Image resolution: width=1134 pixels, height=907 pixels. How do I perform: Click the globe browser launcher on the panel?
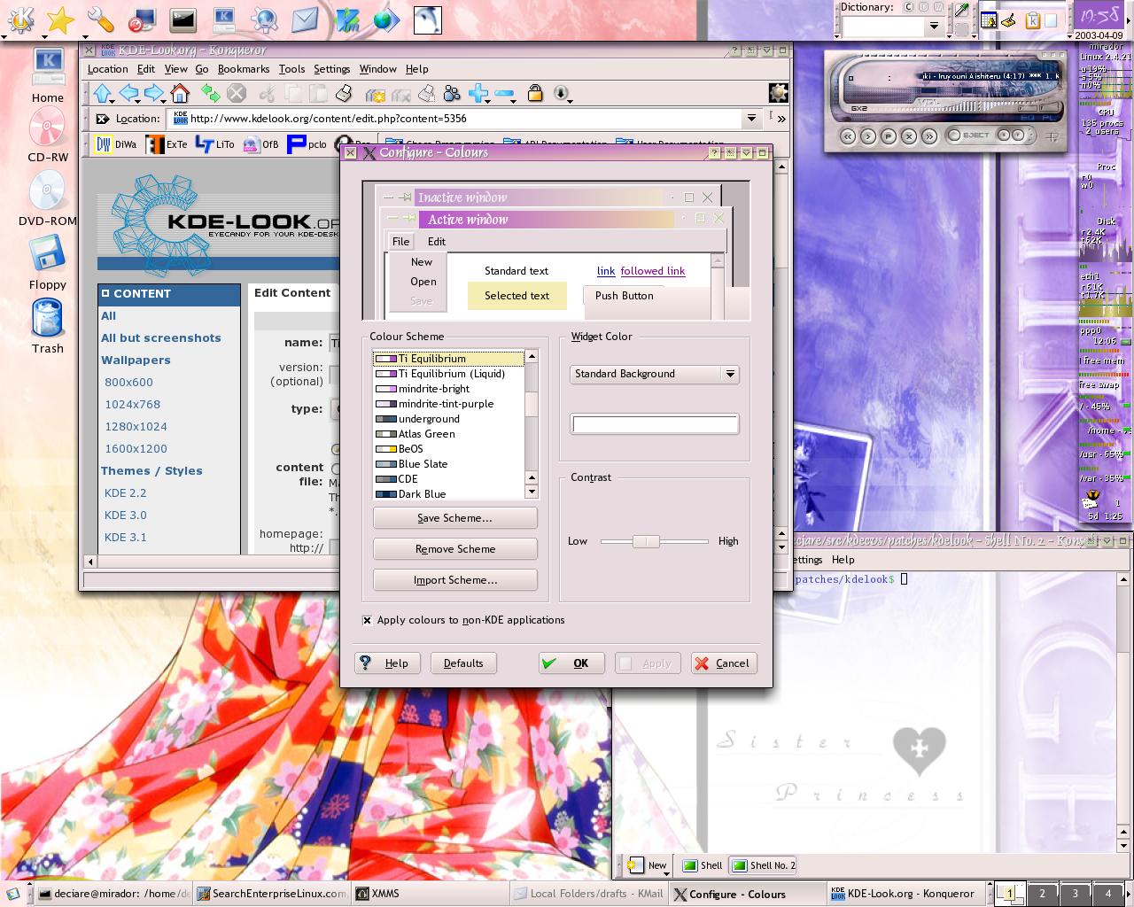pyautogui.click(x=386, y=19)
